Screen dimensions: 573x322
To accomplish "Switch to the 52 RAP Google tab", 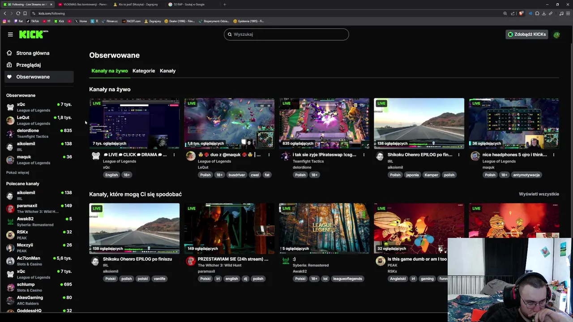I will 193,4.
